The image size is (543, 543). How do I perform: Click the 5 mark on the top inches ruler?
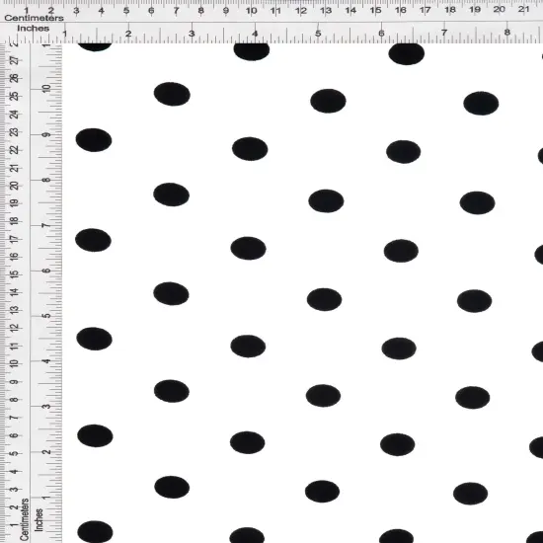[318, 34]
